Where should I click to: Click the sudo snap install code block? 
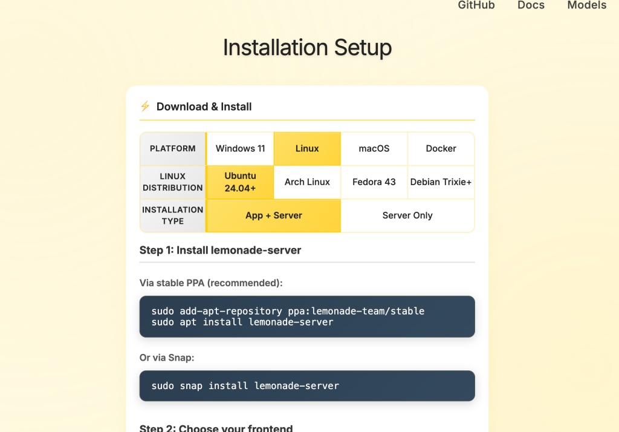coord(307,386)
